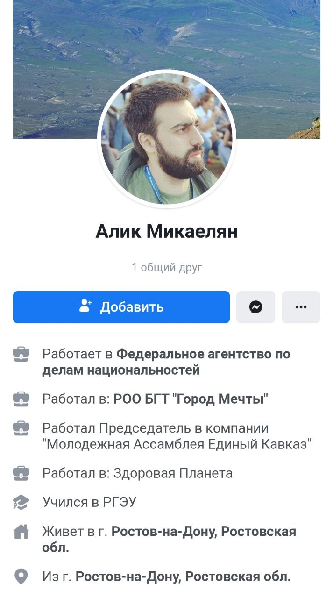Tap briefcase icon beside Здоровая Планета
333x598 pixels.
point(21,473)
